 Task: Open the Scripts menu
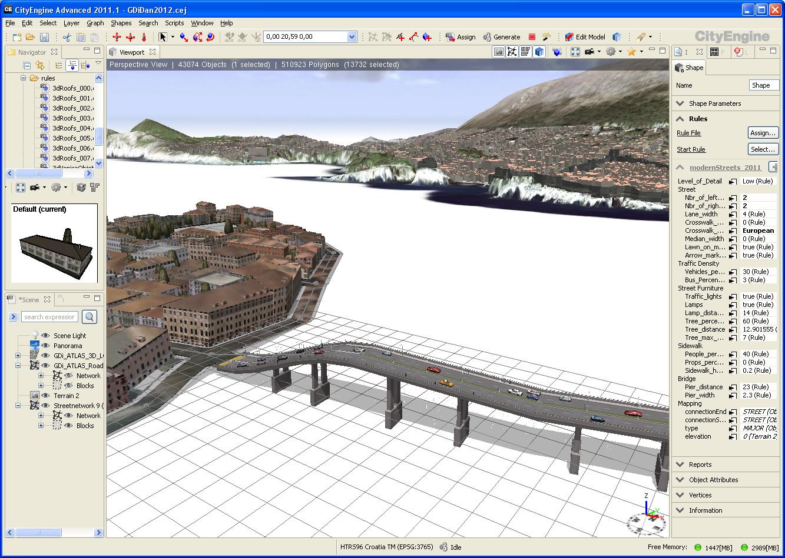[174, 23]
